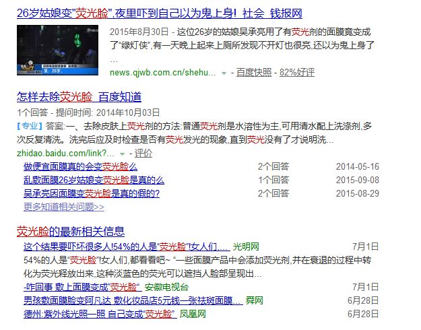This screenshot has height=330, width=421.
Task: Select the news.qjwb.com.cn/shehu... URL text
Action: pyautogui.click(x=163, y=73)
